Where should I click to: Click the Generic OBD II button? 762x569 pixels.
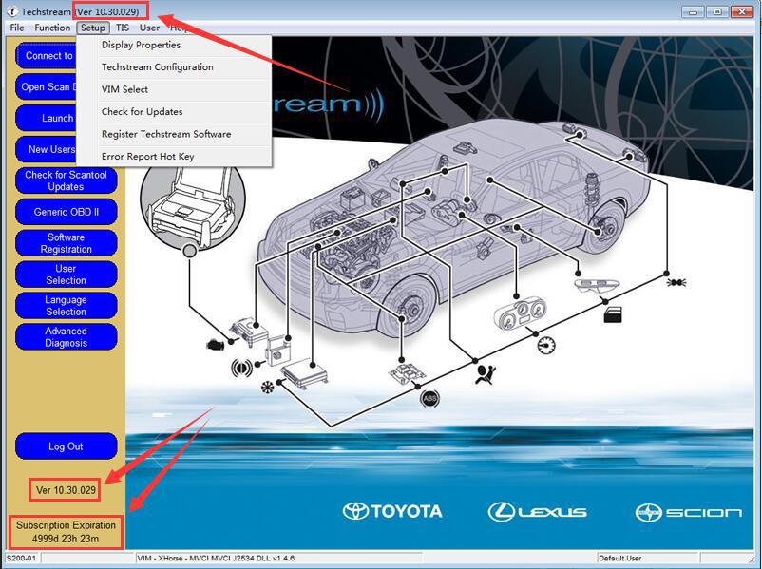pos(67,212)
